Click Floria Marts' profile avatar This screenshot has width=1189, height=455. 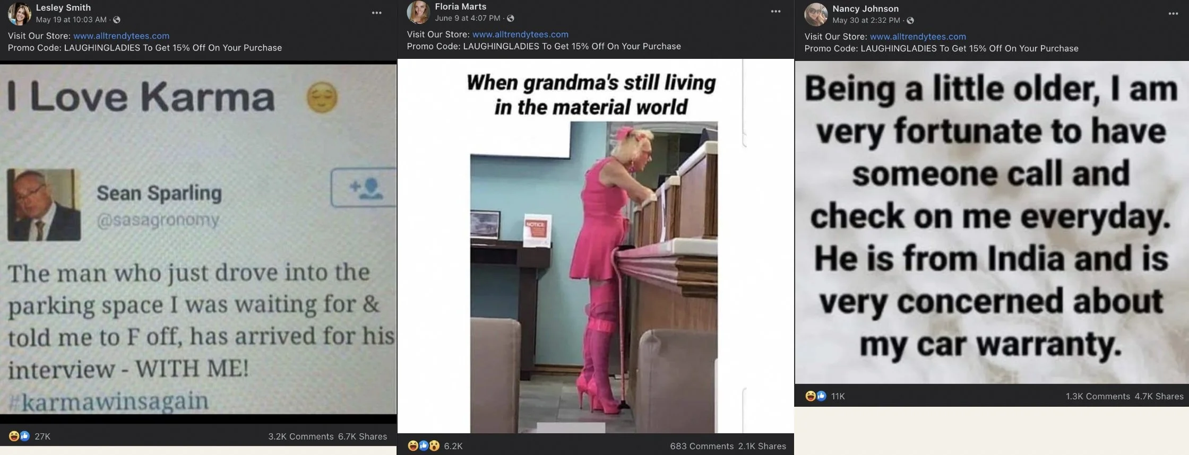(418, 12)
